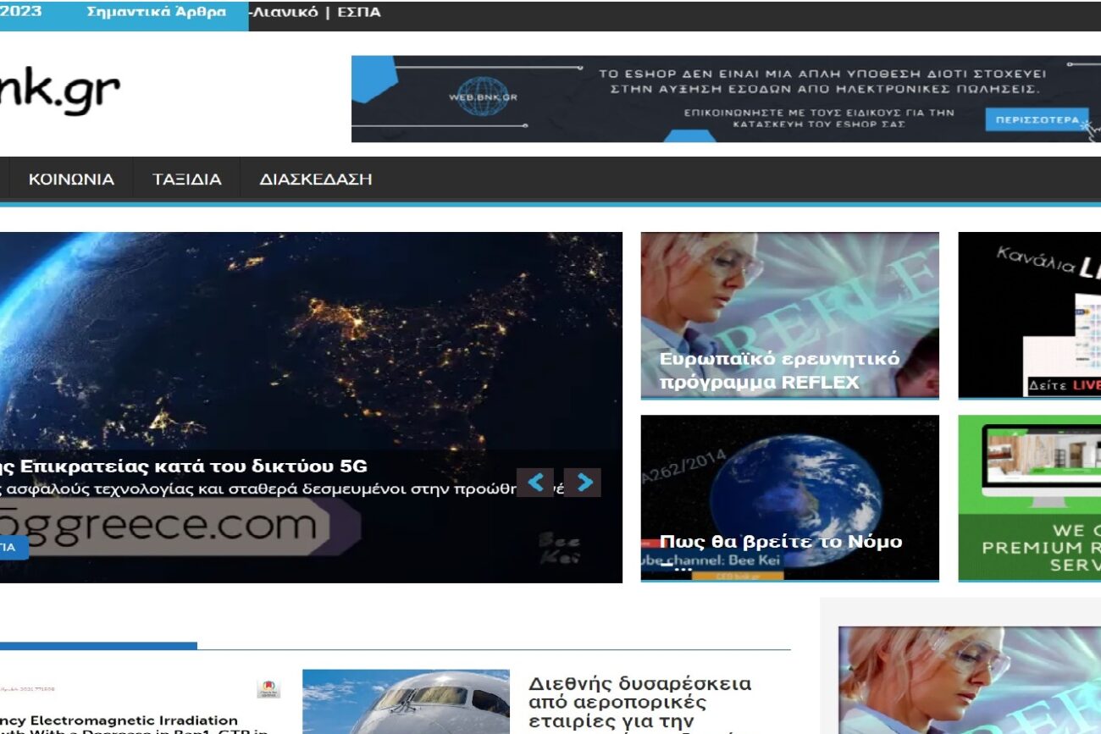Click the Κανάλια Live thumbnail
The image size is (1101, 734).
[1029, 314]
